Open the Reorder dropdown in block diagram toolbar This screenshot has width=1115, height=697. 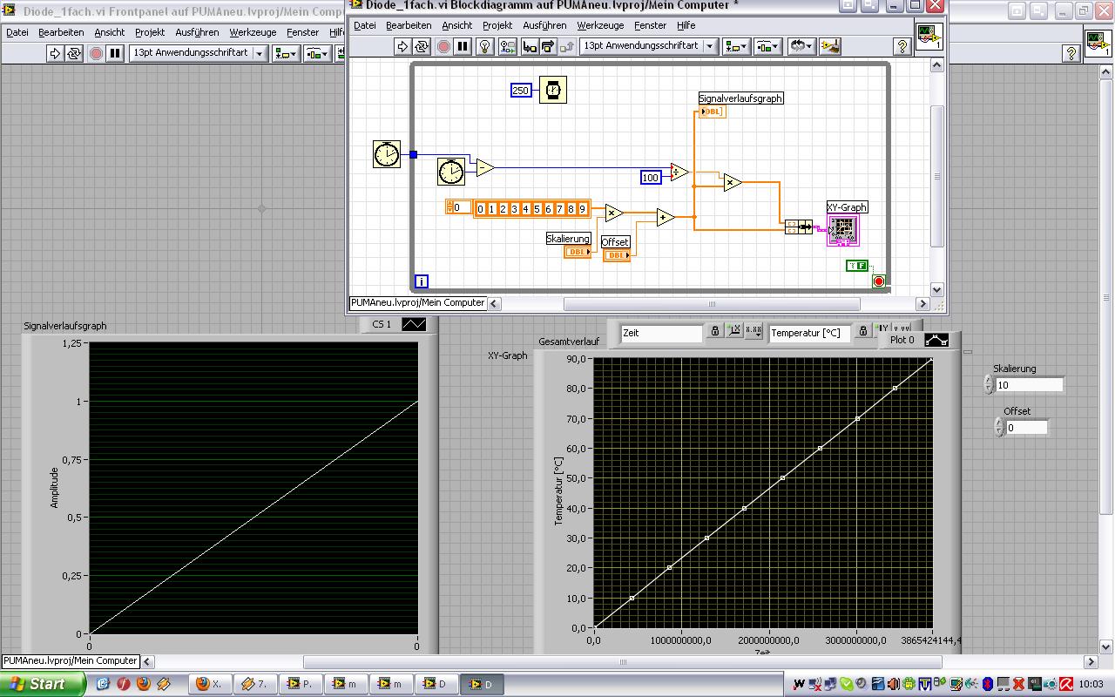(800, 46)
